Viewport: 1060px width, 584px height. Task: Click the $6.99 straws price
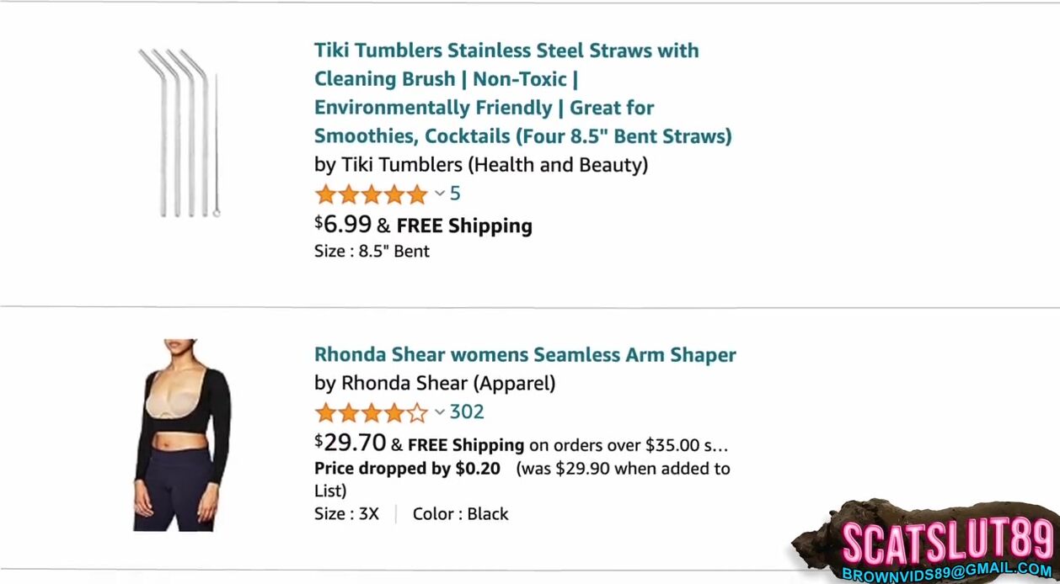tap(343, 225)
